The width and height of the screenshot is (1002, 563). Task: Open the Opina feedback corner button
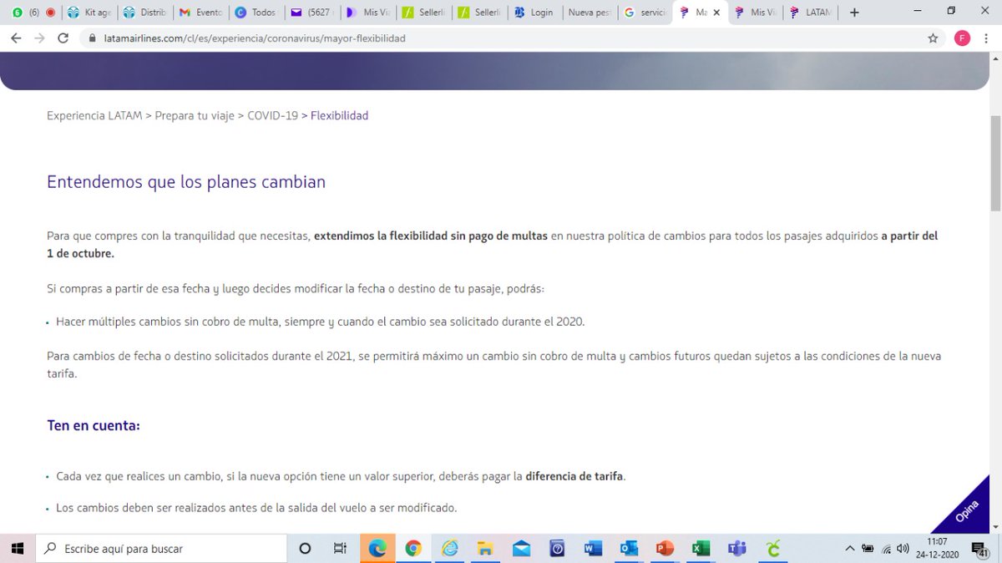click(x=967, y=511)
